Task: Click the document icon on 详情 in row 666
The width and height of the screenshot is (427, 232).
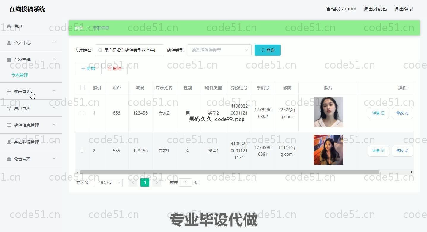Action: pos(383,113)
